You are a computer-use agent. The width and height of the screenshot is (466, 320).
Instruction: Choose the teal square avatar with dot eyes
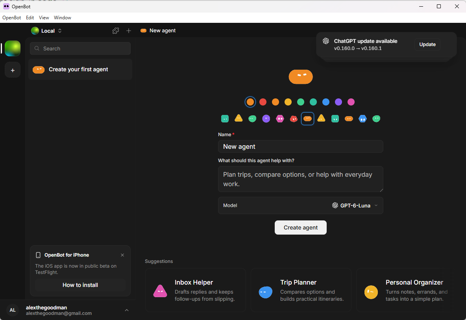225,119
